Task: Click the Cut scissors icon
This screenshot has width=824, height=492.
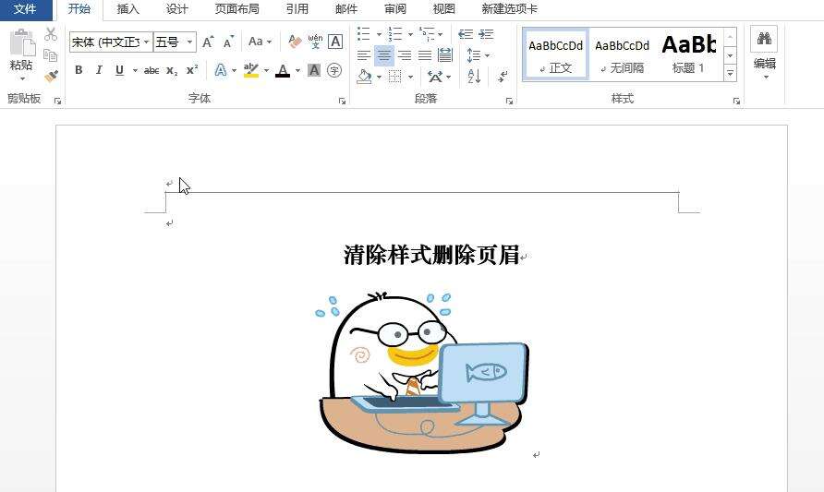Action: (x=51, y=35)
